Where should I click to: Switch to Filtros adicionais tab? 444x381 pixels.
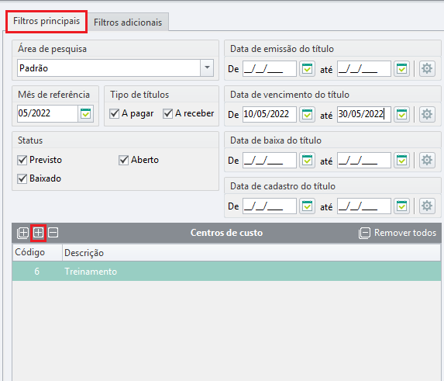click(128, 23)
